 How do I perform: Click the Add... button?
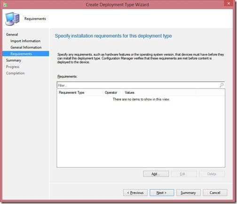point(156,174)
